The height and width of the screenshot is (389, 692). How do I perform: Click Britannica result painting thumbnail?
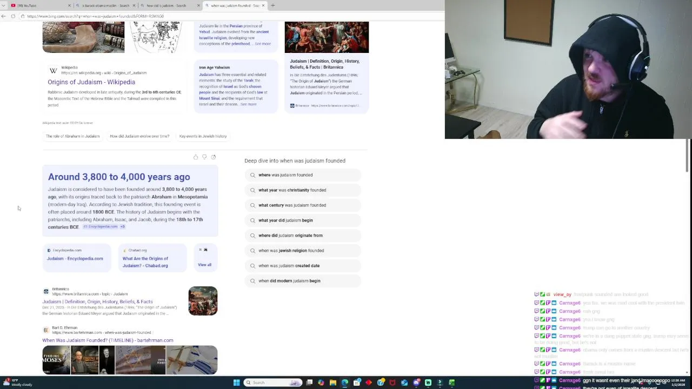203,301
